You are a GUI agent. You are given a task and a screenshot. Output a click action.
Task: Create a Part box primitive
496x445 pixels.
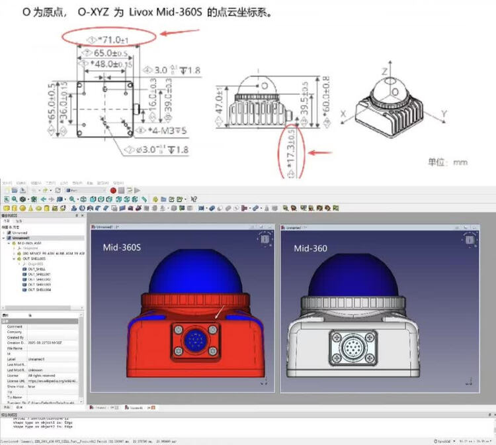7,208
